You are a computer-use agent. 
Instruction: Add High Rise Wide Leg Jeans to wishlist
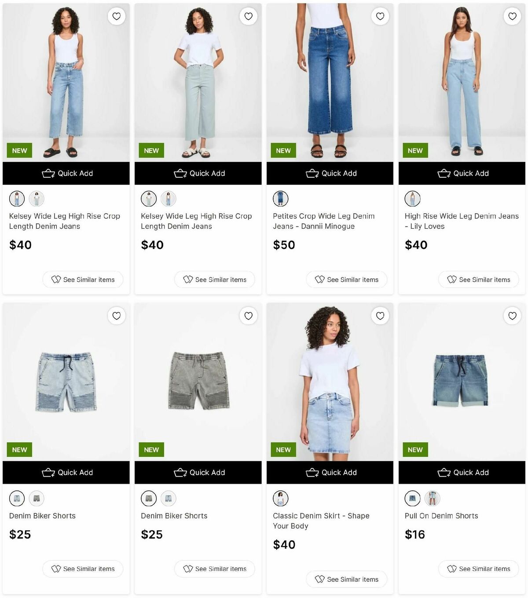(x=512, y=16)
